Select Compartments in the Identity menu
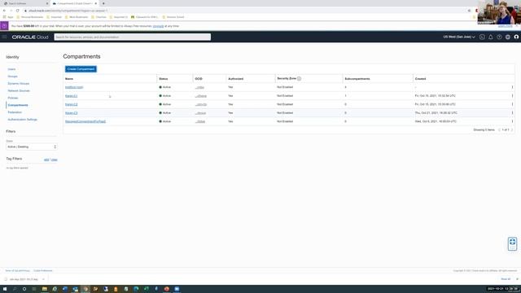The height and width of the screenshot is (293, 521). point(18,105)
